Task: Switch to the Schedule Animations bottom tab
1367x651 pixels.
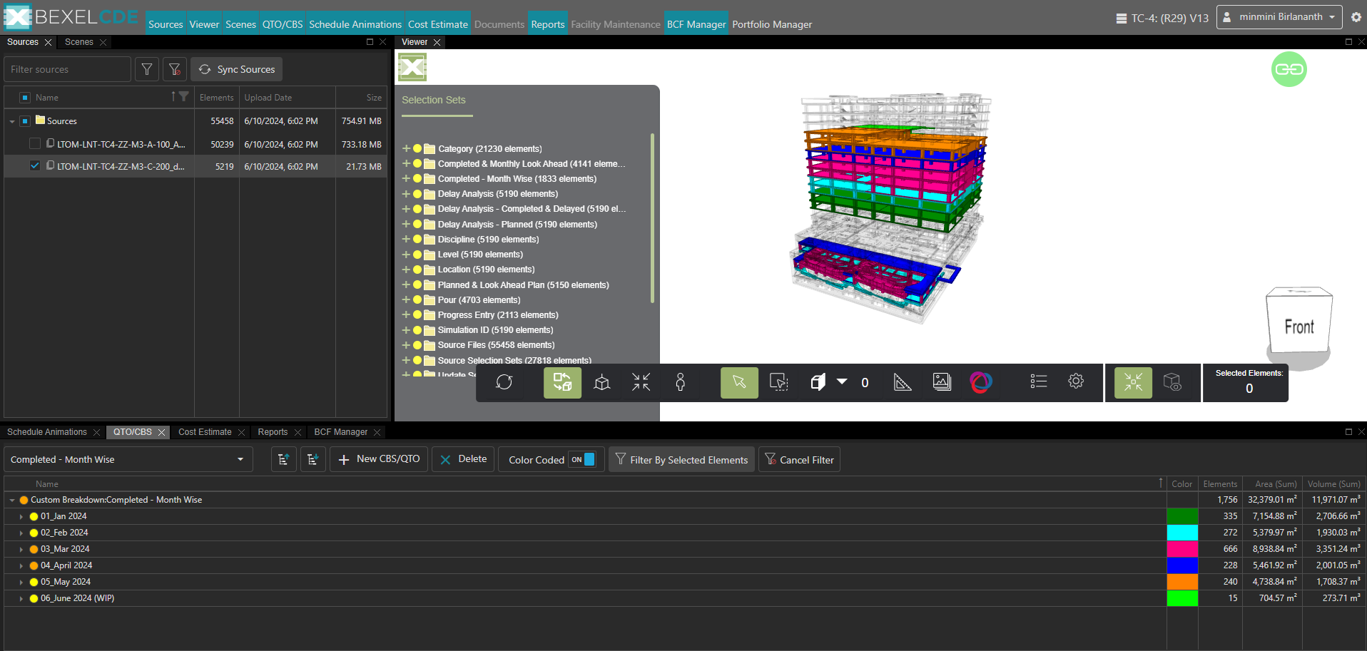Action: coord(47,432)
